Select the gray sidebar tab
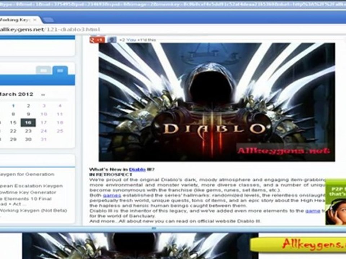The height and width of the screenshot is (259, 346). click(x=44, y=71)
